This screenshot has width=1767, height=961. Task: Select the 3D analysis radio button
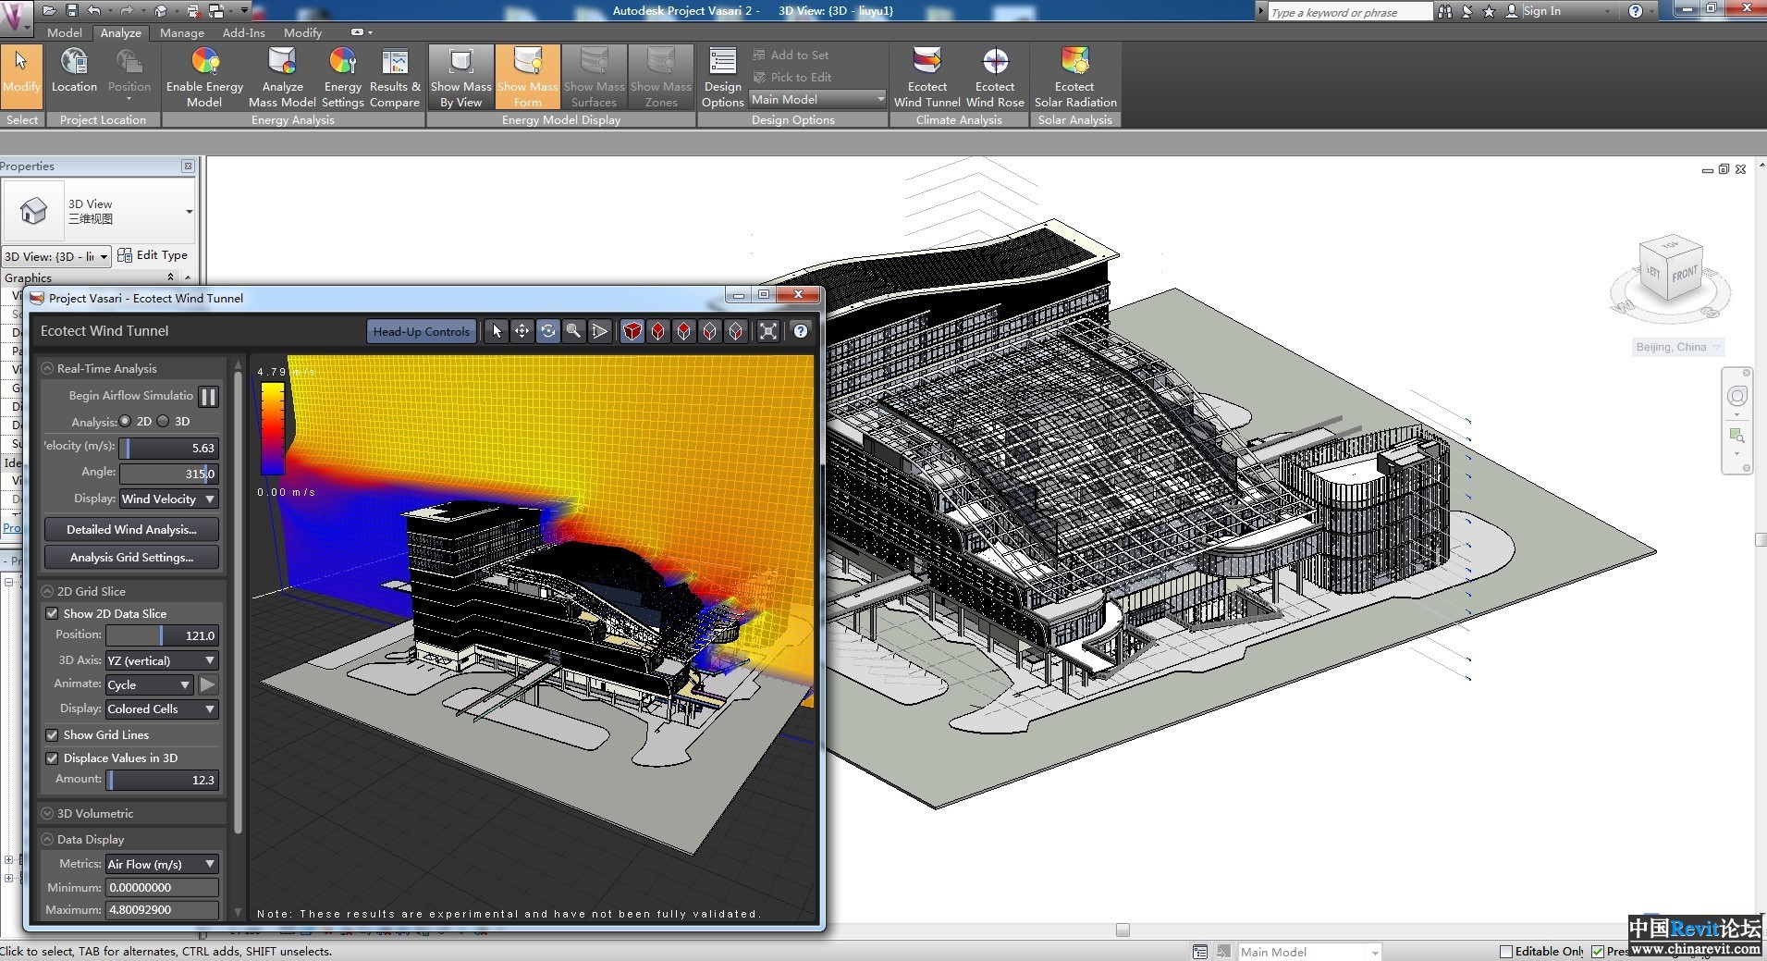[x=164, y=421]
